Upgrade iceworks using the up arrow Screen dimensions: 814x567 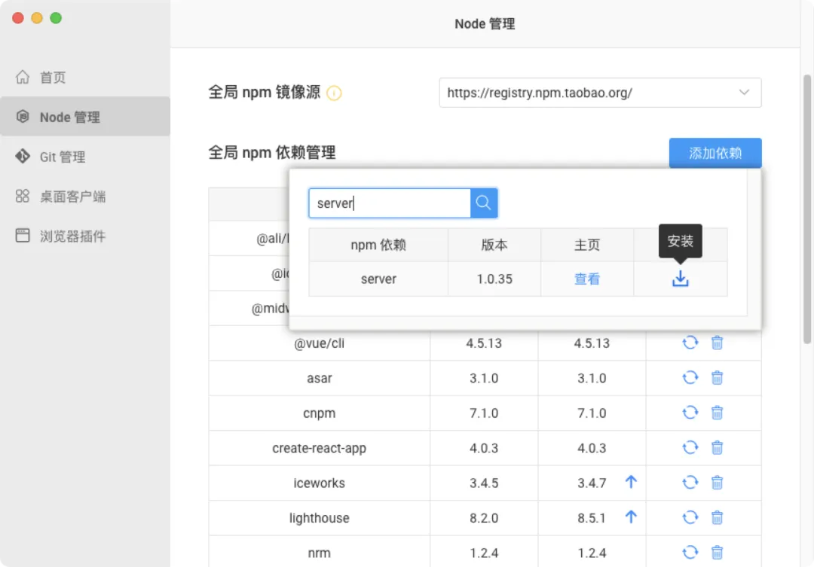631,483
